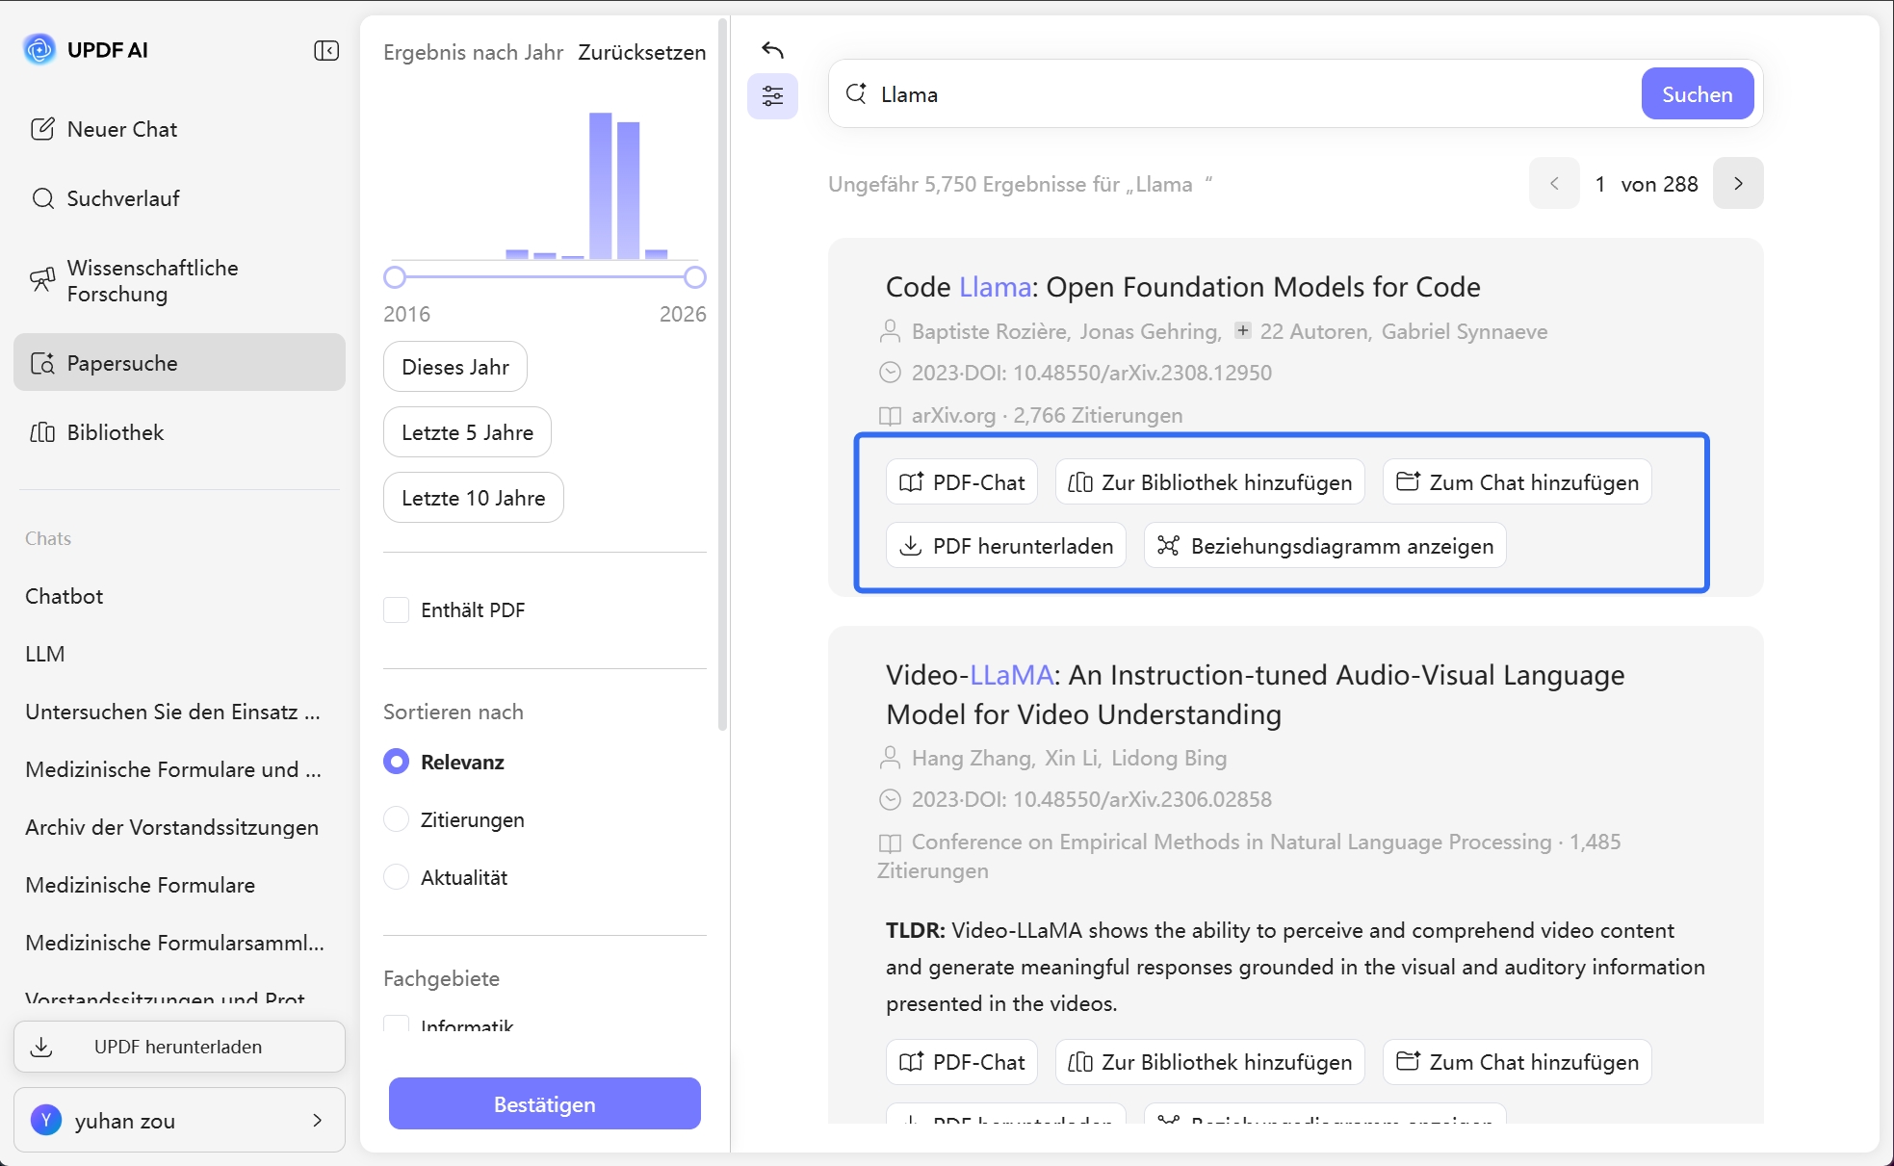Click the Suchen button
Viewport: 1894px width, 1166px height.
[1697, 93]
